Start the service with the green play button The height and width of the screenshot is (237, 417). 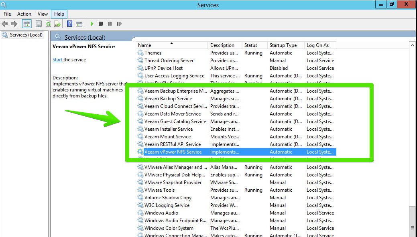[92, 24]
